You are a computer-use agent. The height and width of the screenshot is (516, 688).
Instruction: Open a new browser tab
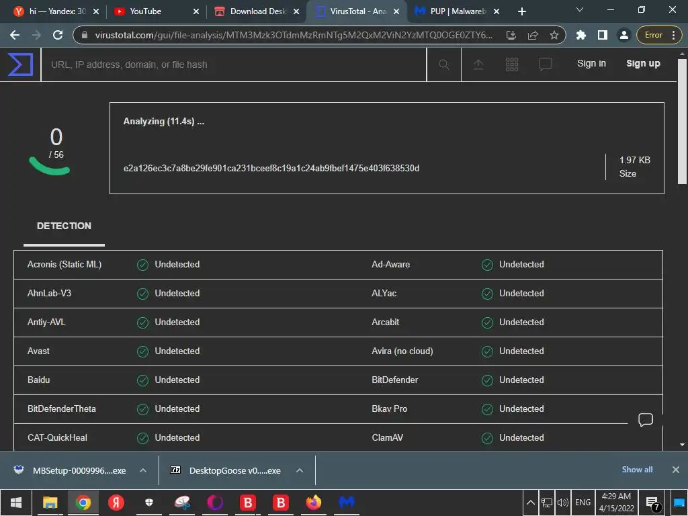point(521,11)
